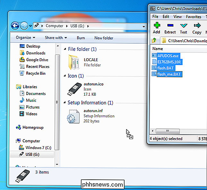Go back in Explorer window
Screen dimensions: 207x190
click(15, 25)
